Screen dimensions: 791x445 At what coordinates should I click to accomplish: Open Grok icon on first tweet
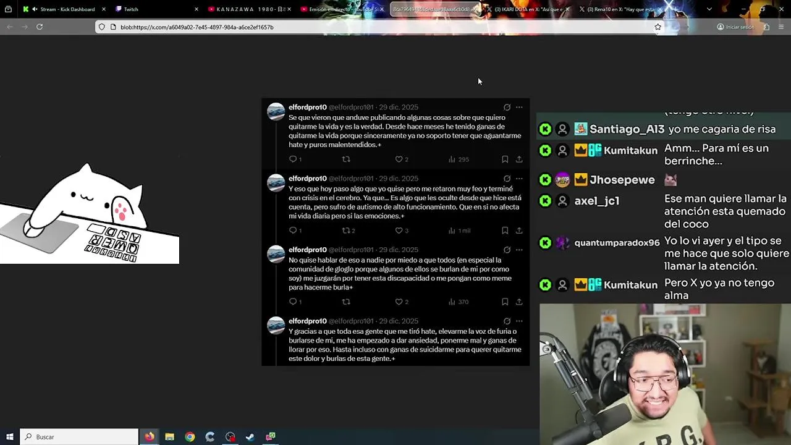pos(507,107)
